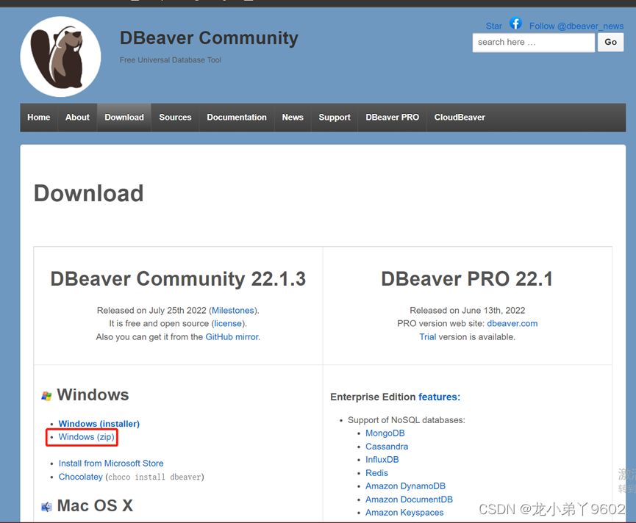This screenshot has height=523, width=636.
Task: Open the Amazon Keyspaces link
Action: pyautogui.click(x=404, y=513)
